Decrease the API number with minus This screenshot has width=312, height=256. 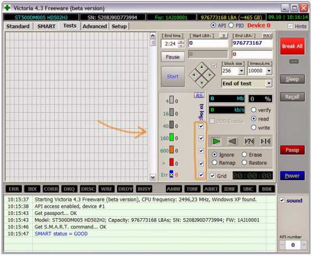pos(282,245)
